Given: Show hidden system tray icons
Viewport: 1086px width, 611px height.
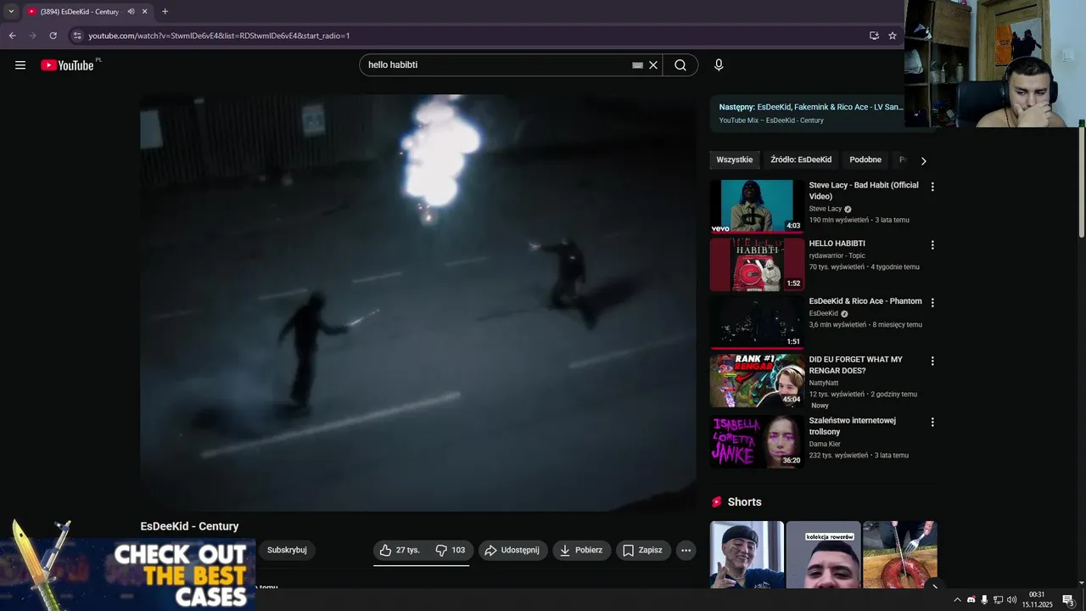Looking at the screenshot, I should coord(958,600).
